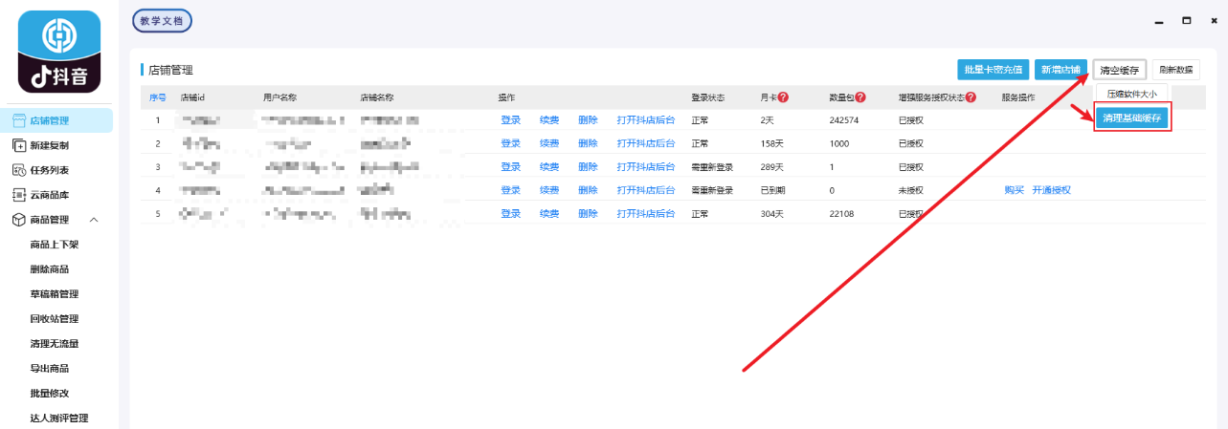
Task: Click the 店铺管理 sidebar icon
Action: click(x=18, y=120)
